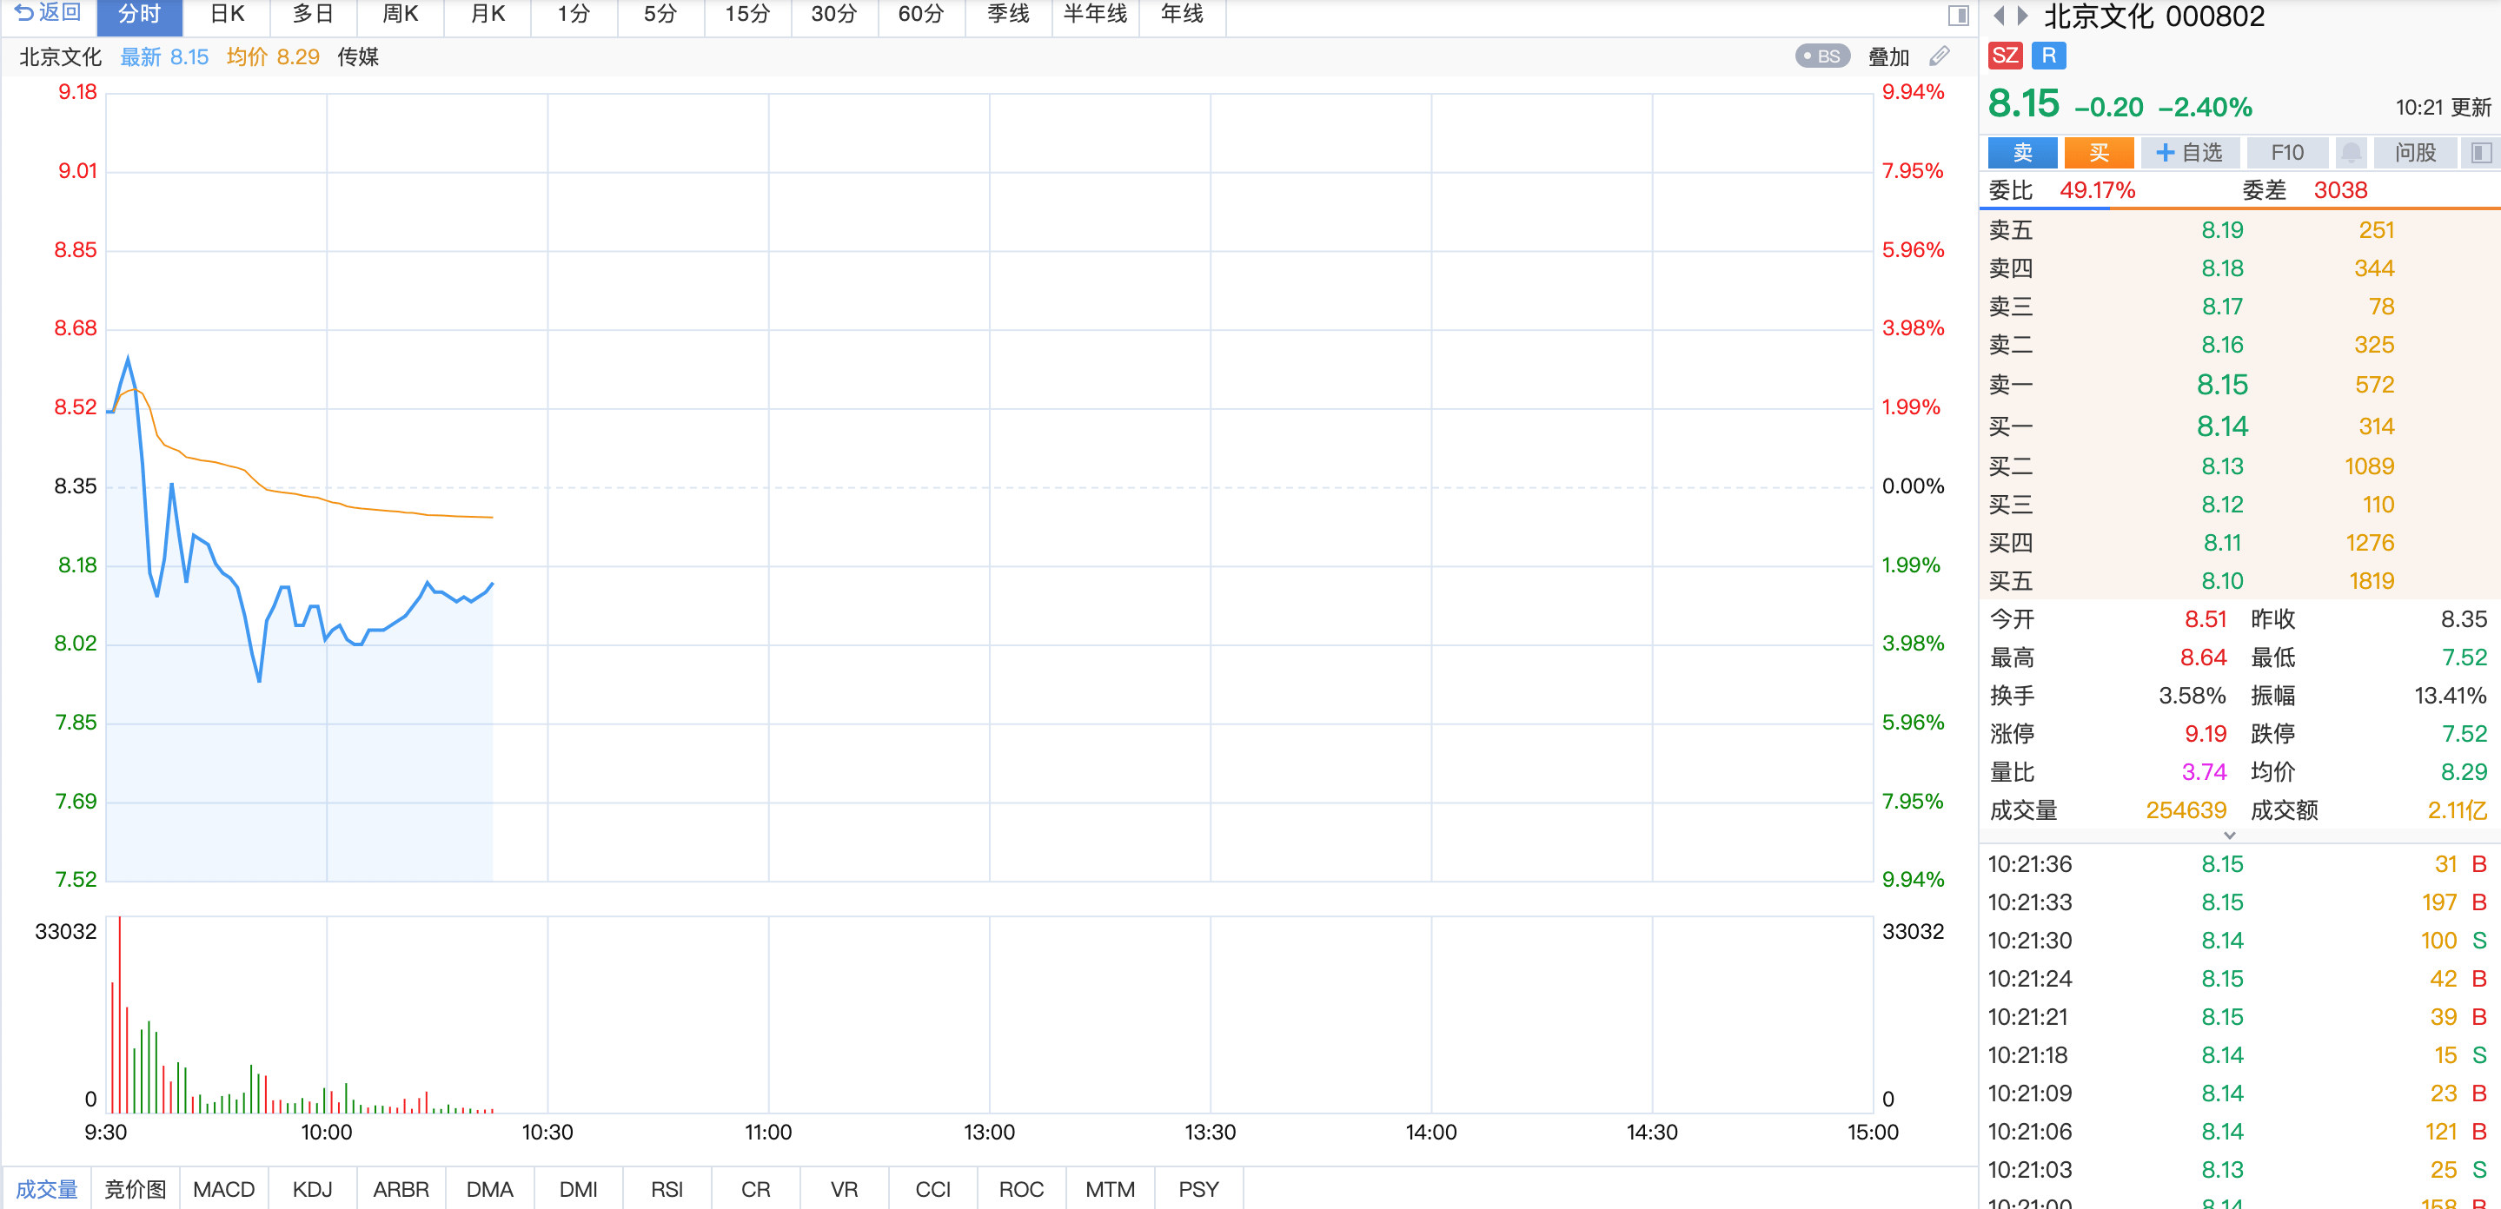Click the 跌停 price 7.52
Viewport: 2501px width, 1209px height.
(2465, 734)
